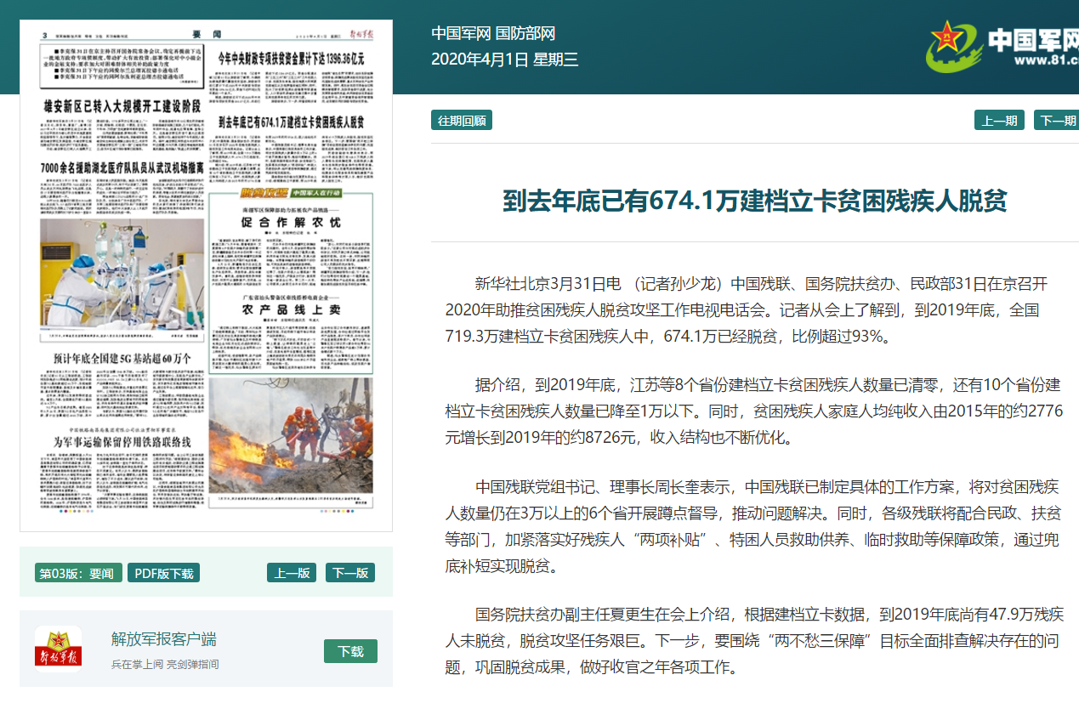Click the medical workers photo on the newspaper page
This screenshot has height=703, width=1079.
tap(122, 274)
